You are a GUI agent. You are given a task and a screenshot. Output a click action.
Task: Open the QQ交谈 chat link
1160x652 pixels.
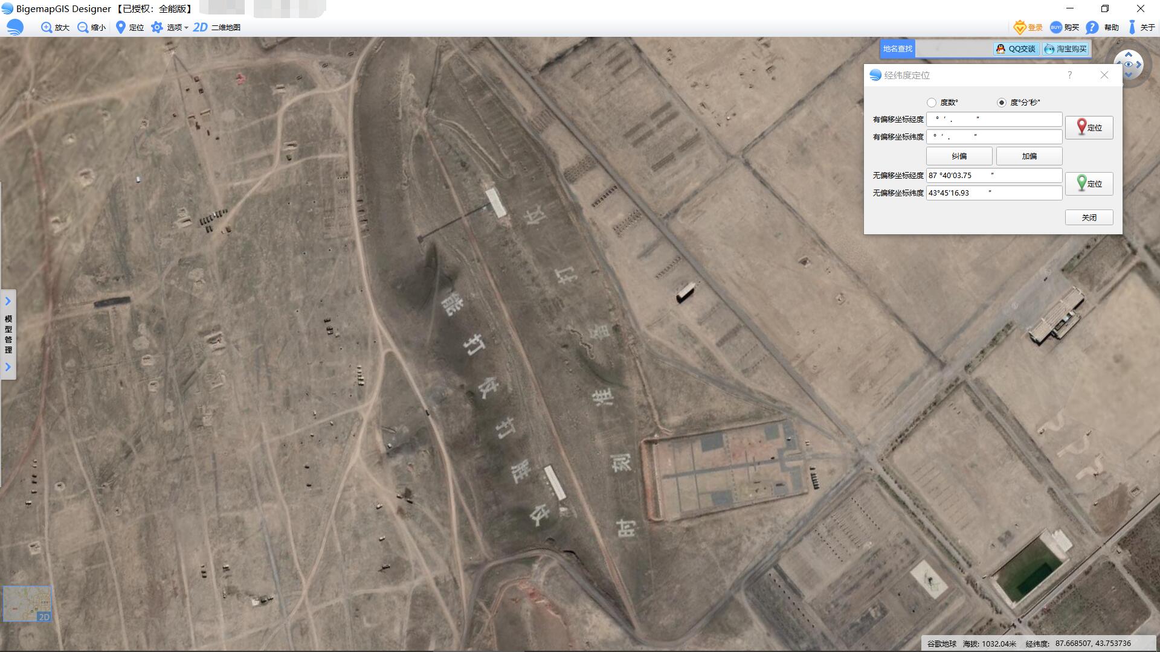coord(1016,49)
